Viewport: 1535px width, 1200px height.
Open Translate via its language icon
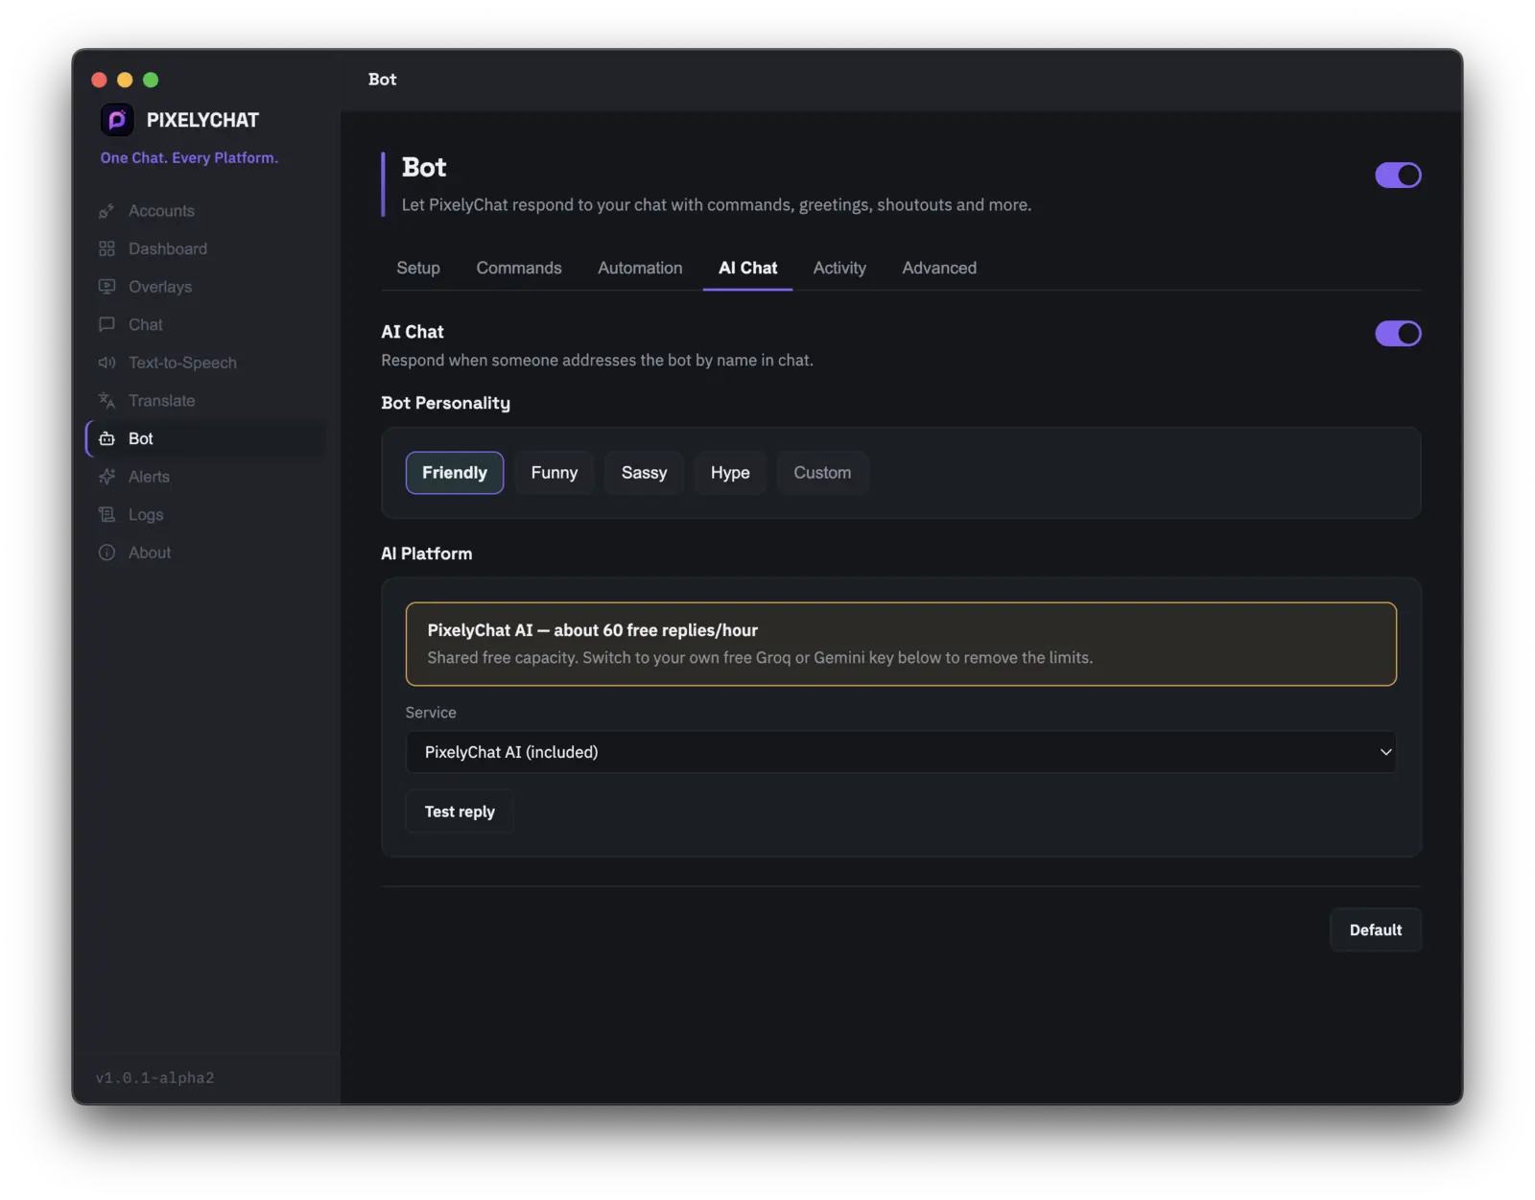click(x=106, y=401)
